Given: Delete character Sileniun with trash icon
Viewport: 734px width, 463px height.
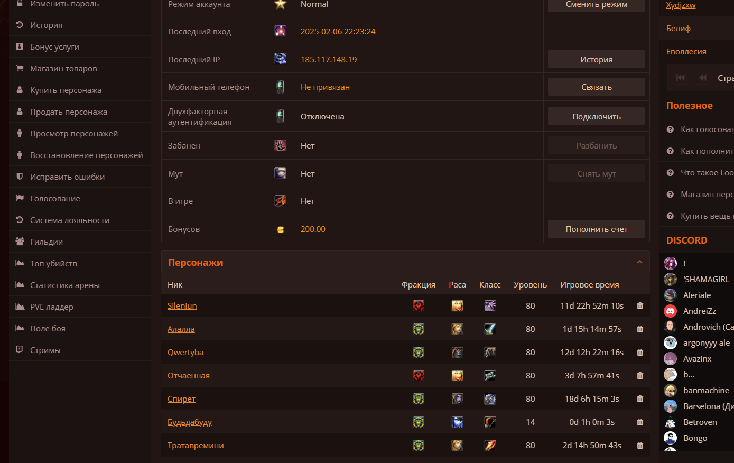Looking at the screenshot, I should pyautogui.click(x=640, y=306).
